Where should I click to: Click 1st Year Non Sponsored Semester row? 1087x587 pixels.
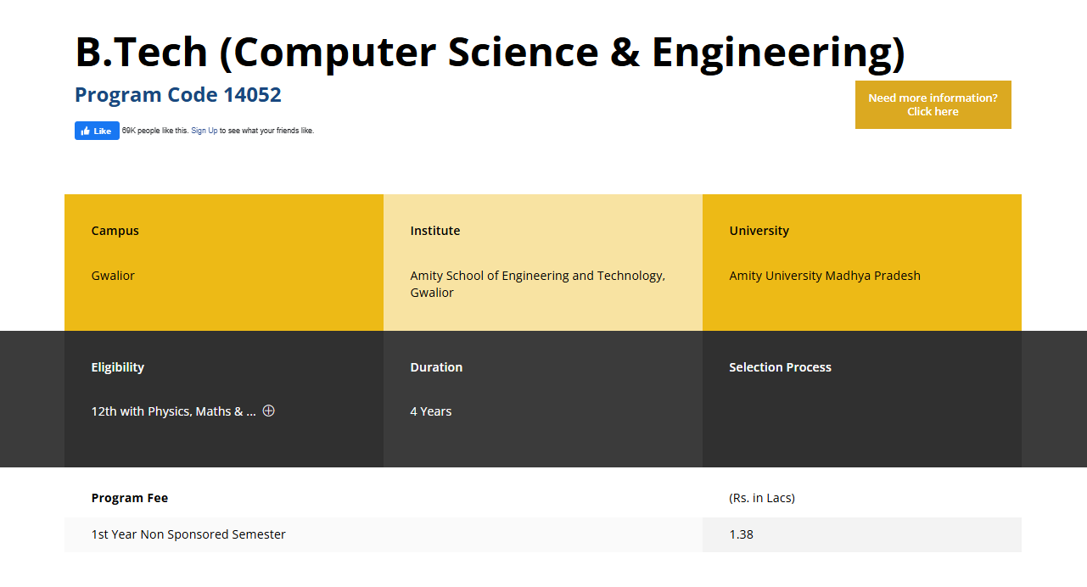coord(188,534)
